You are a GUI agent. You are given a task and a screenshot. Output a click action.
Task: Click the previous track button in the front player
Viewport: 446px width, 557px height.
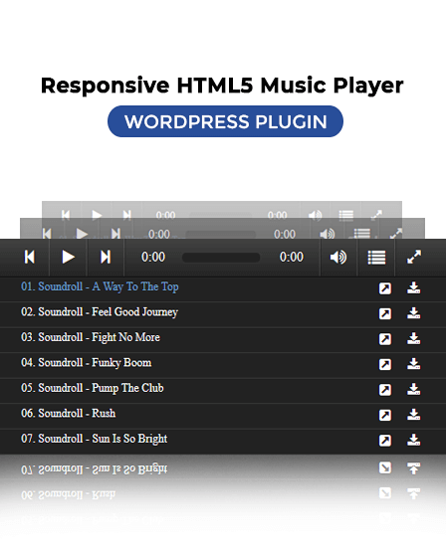[30, 257]
